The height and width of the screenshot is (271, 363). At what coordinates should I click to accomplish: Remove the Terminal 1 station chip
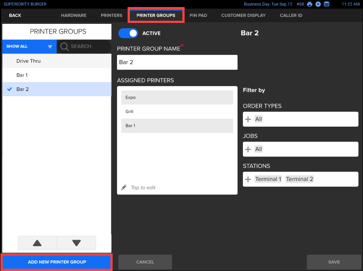pos(269,179)
